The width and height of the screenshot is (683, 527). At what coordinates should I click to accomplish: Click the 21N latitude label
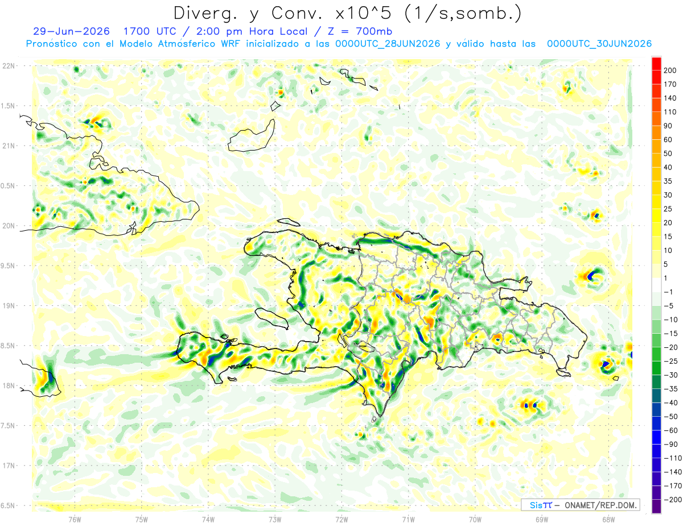[10, 146]
